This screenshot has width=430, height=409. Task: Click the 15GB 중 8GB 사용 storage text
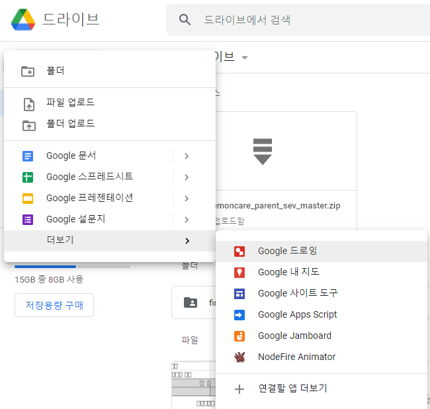(49, 279)
